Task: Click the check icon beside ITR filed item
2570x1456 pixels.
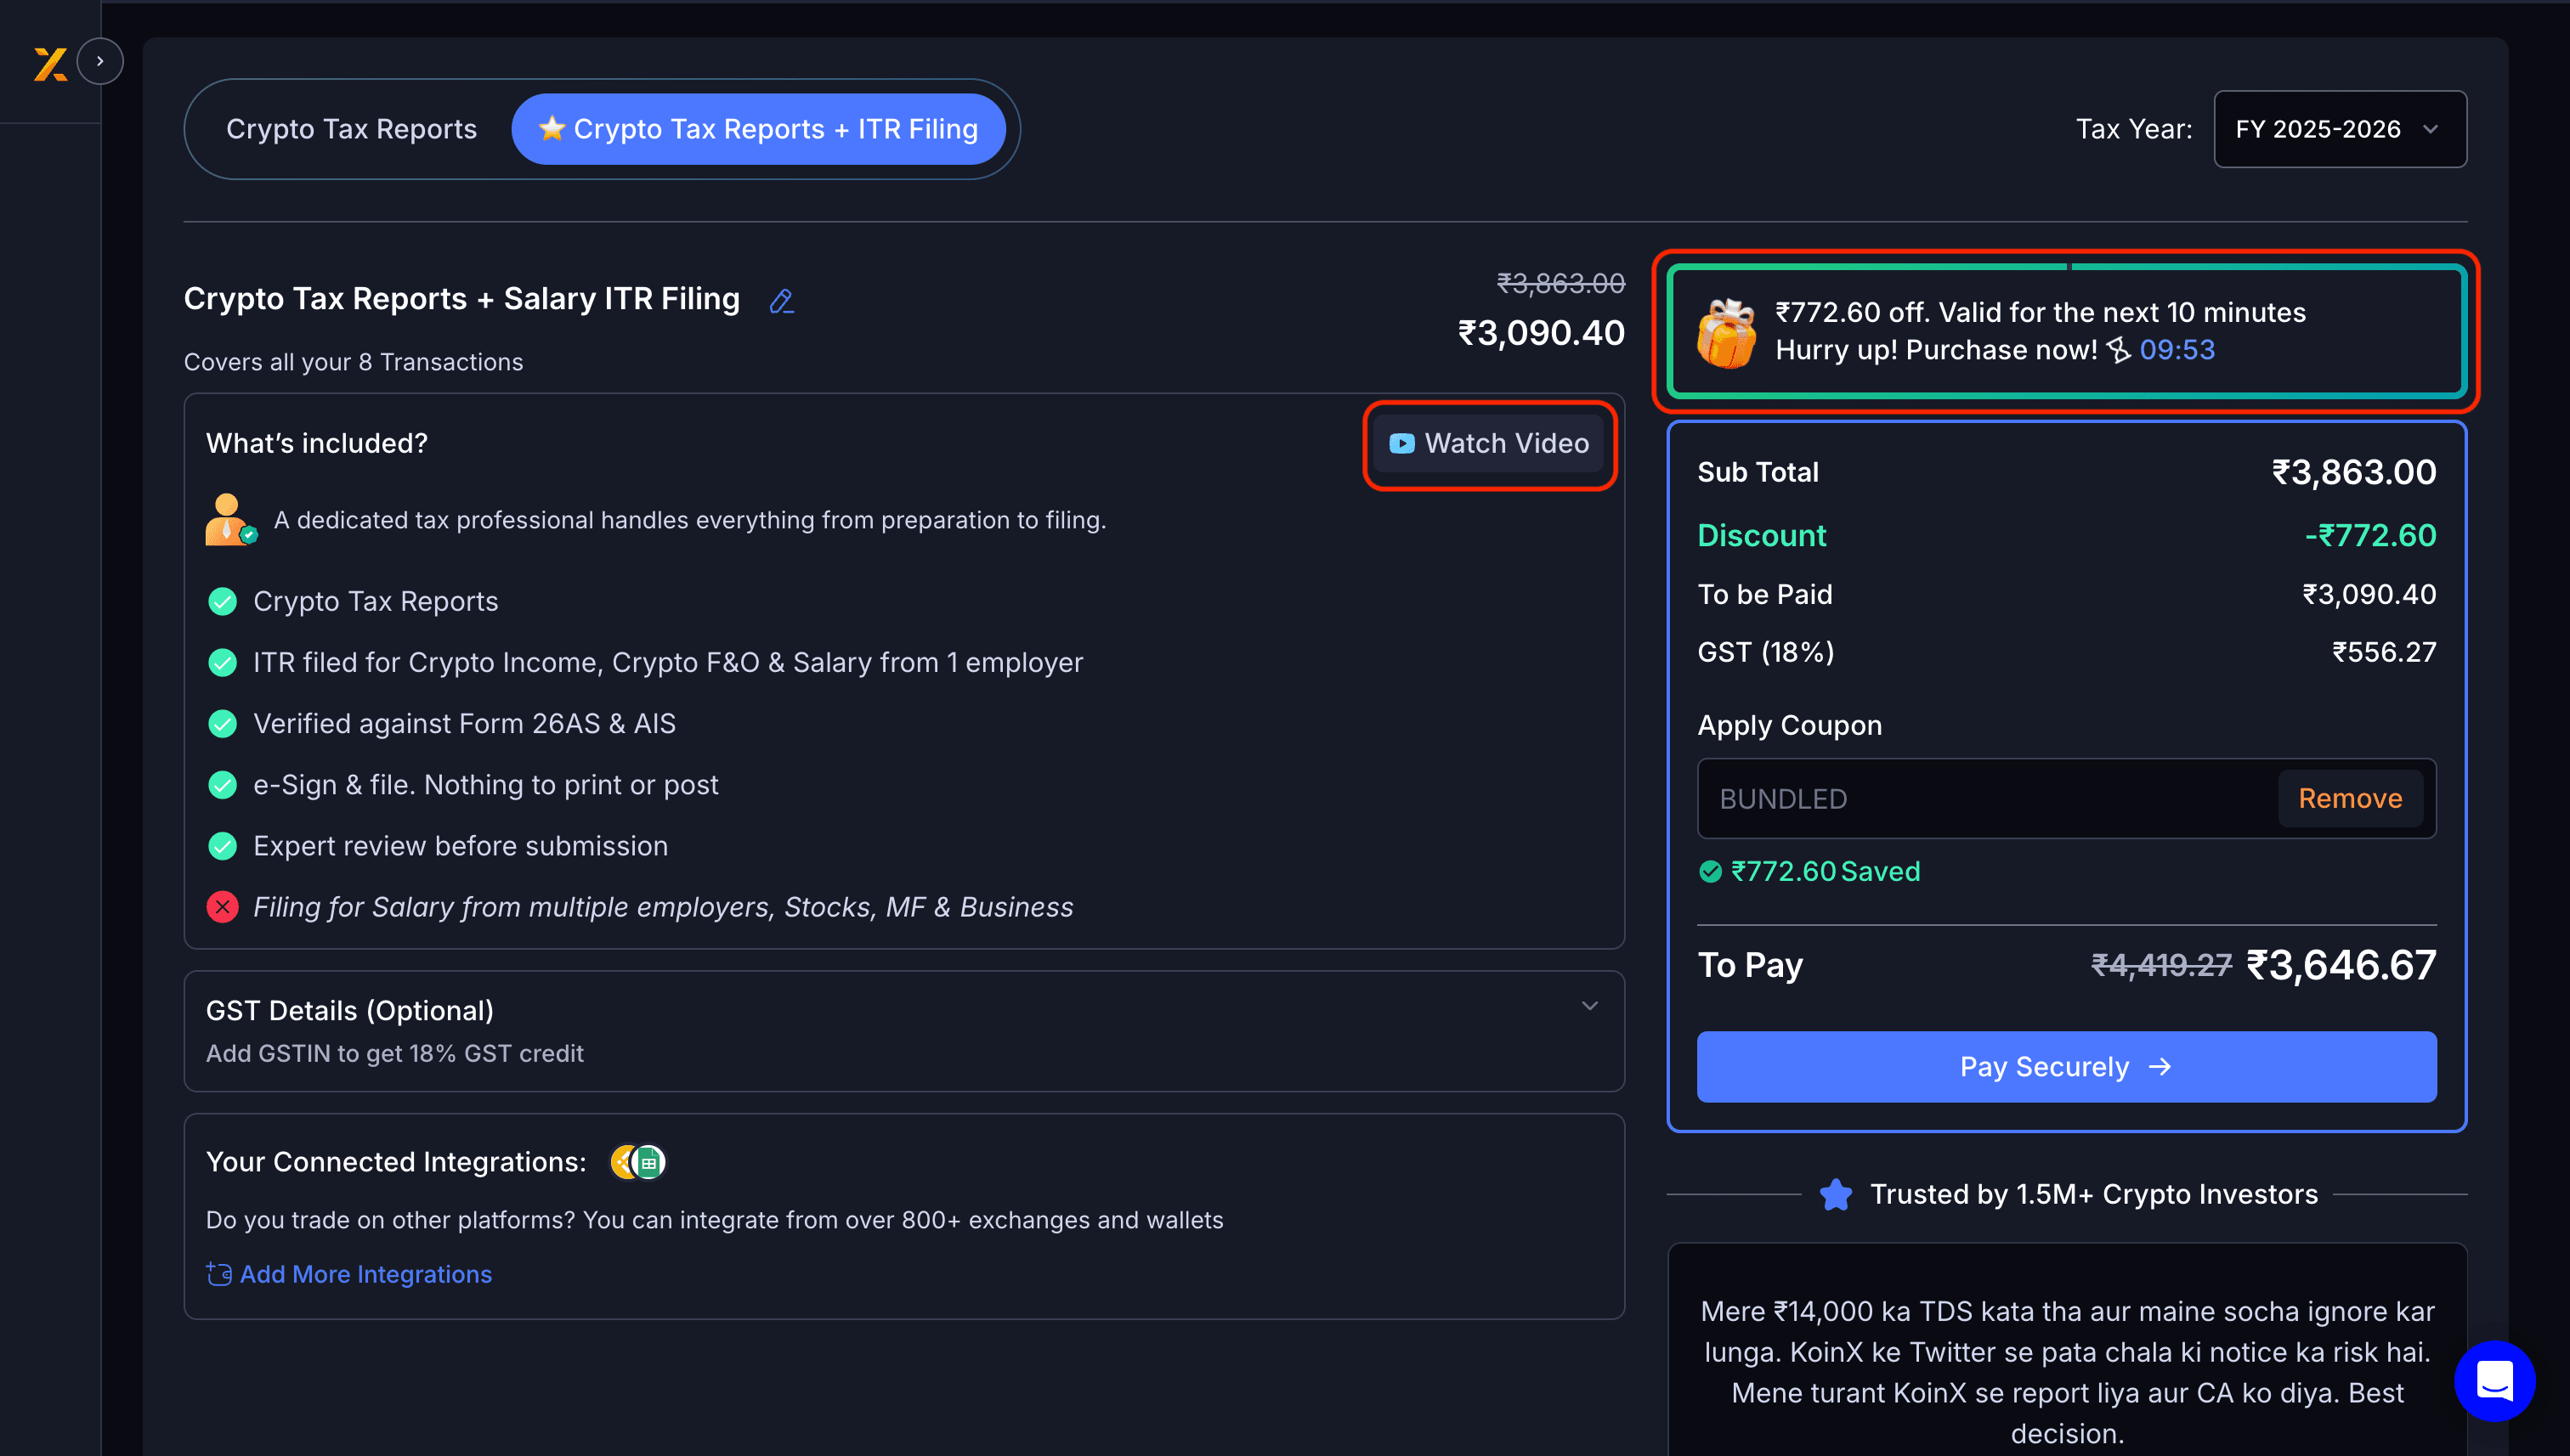Action: pyautogui.click(x=222, y=663)
